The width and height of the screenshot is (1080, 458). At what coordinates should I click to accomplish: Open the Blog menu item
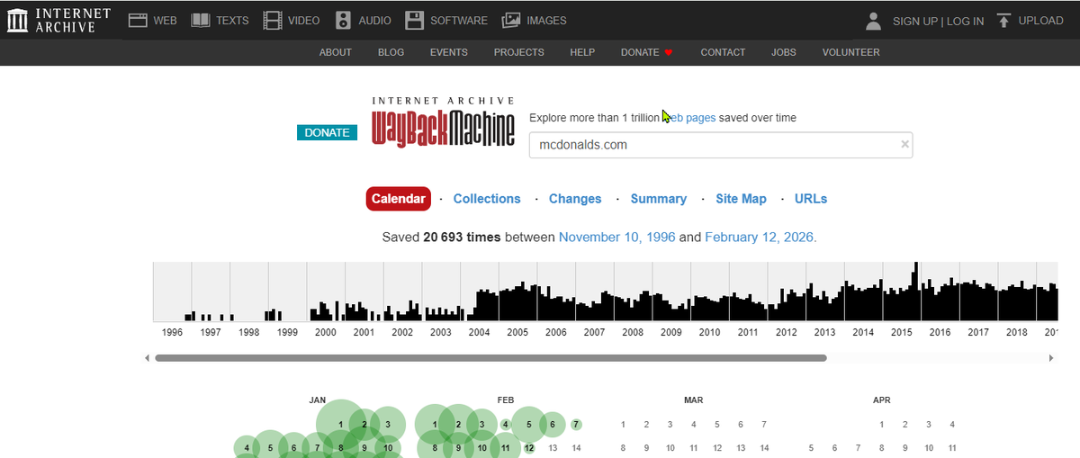pos(391,52)
